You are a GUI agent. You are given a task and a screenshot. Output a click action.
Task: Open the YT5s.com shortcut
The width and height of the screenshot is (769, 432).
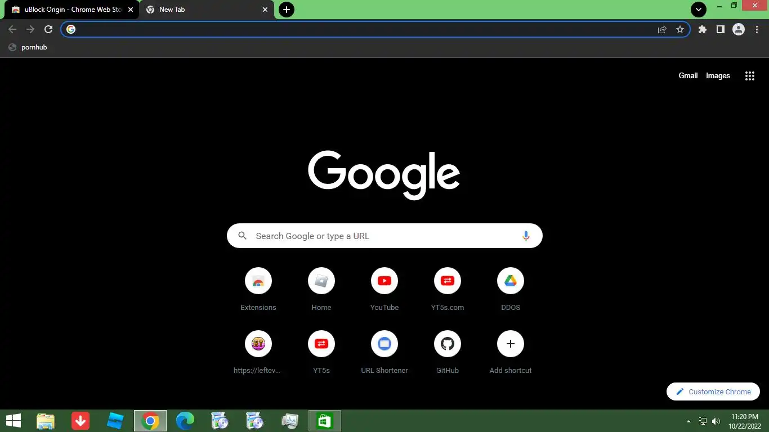point(448,289)
